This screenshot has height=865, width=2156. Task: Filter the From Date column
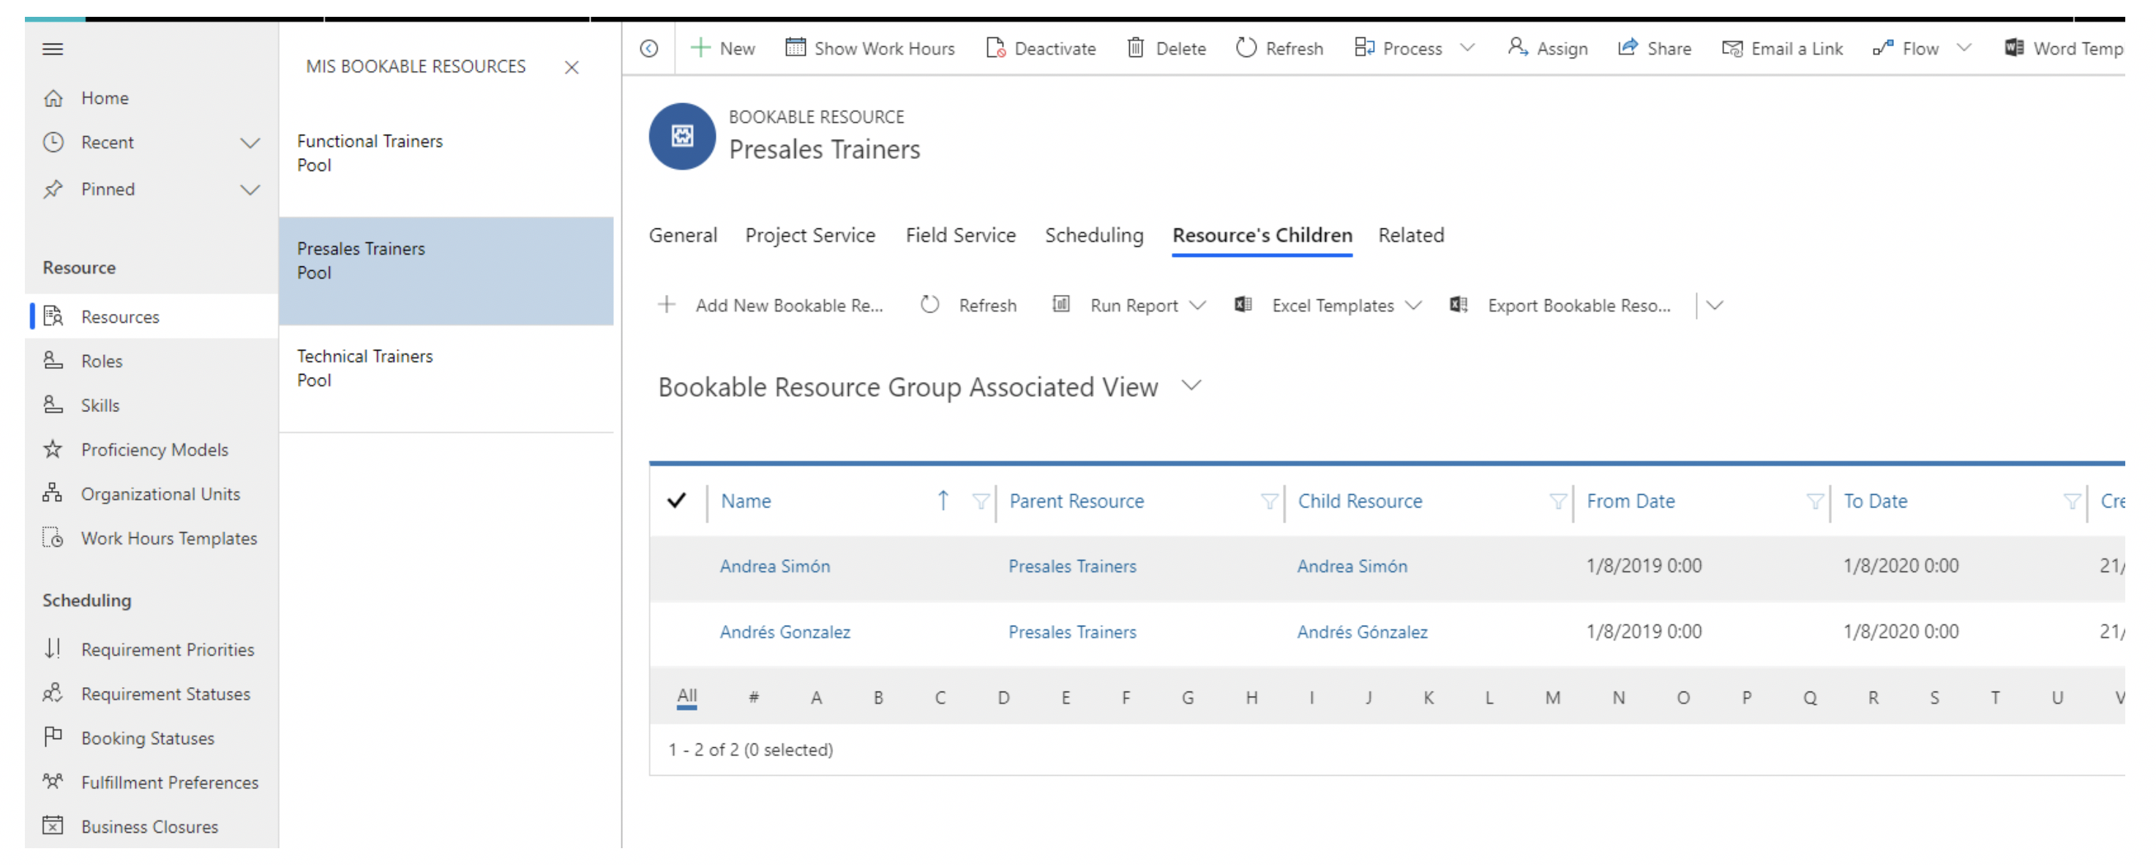pos(1814,502)
